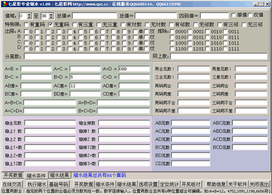Enable the 无三重 filter

point(99,25)
